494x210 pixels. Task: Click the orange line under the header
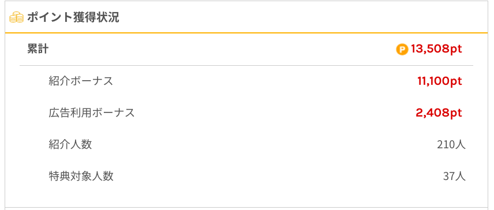click(246, 33)
